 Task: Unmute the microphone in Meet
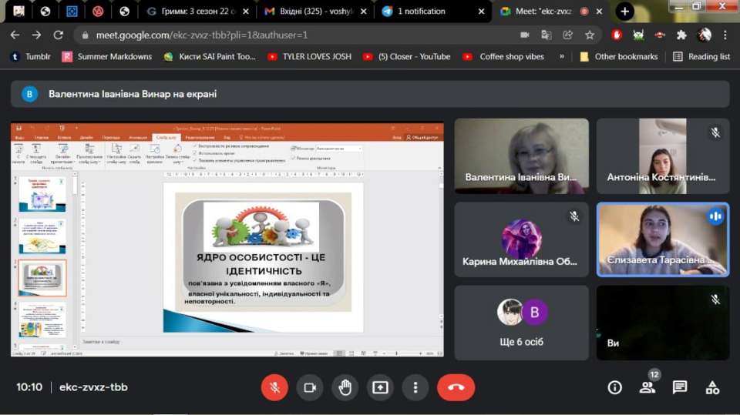coord(274,387)
